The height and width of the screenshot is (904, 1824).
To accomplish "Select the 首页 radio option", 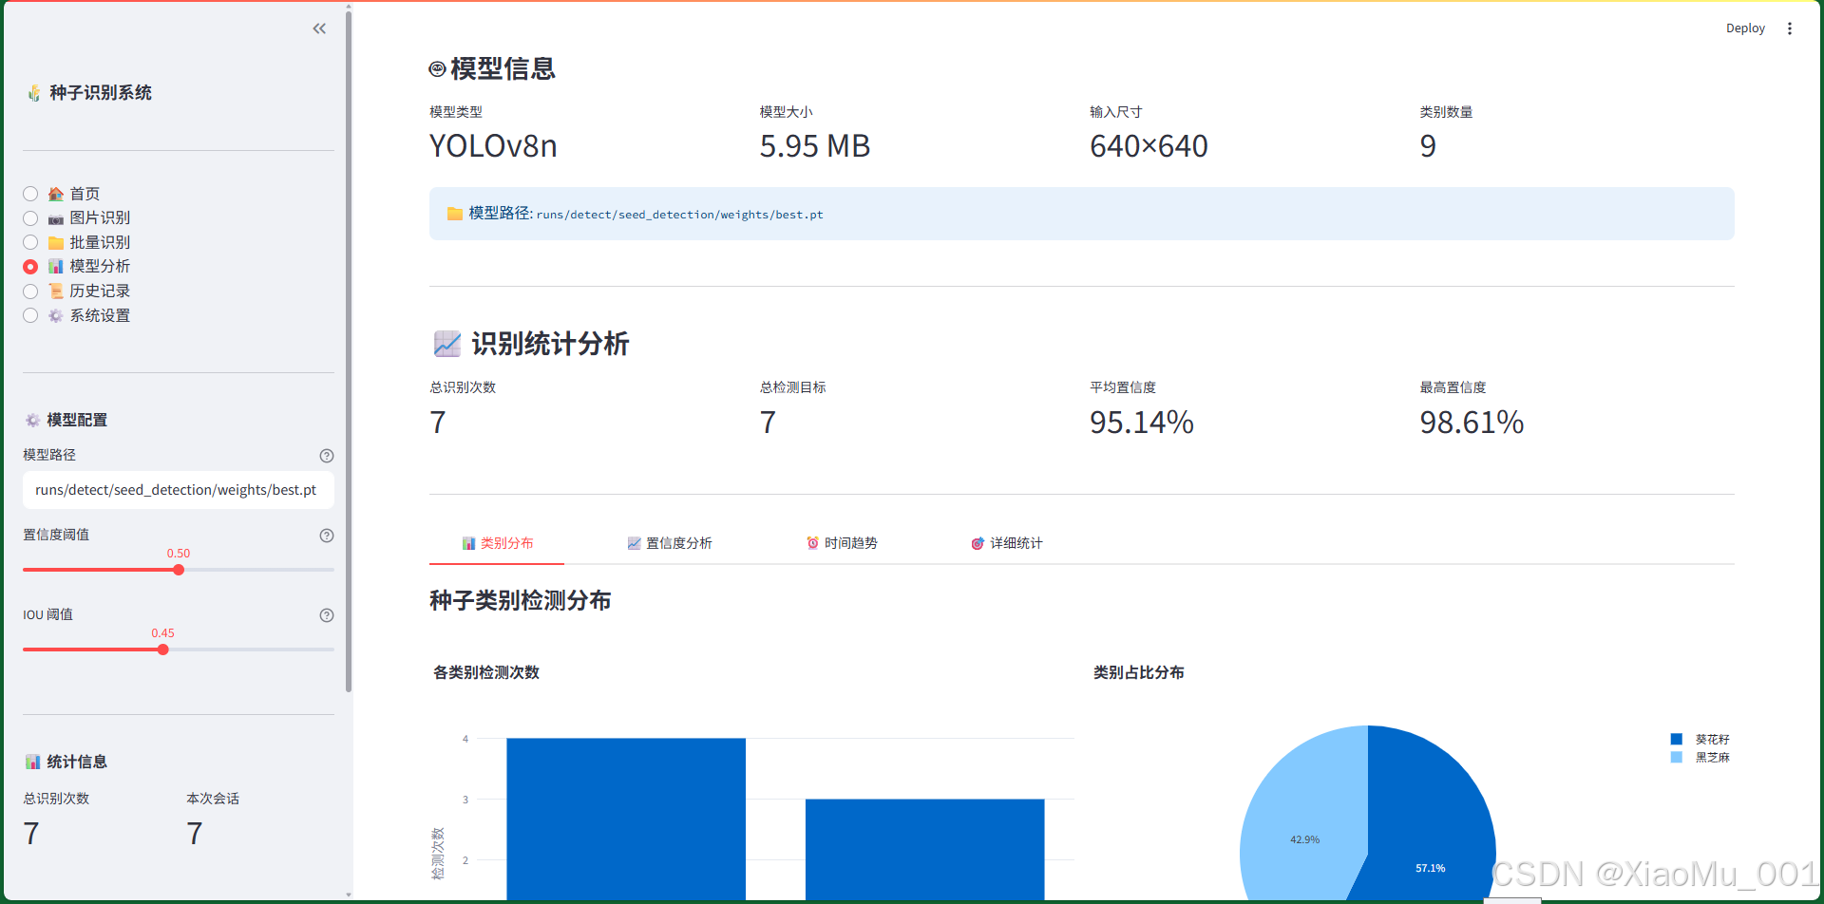I will tap(30, 194).
